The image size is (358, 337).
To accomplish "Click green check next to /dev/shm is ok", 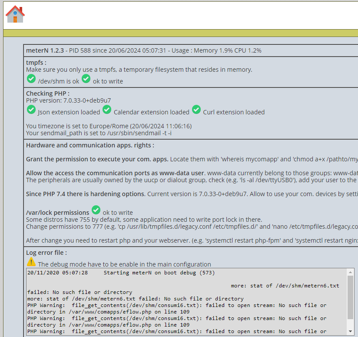I will coord(31,79).
